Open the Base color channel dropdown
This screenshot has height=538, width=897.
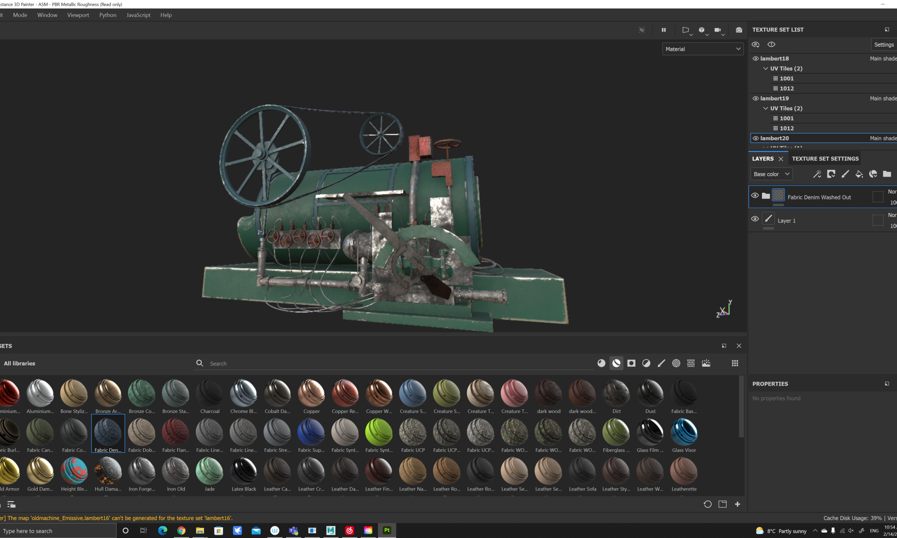[x=771, y=174]
